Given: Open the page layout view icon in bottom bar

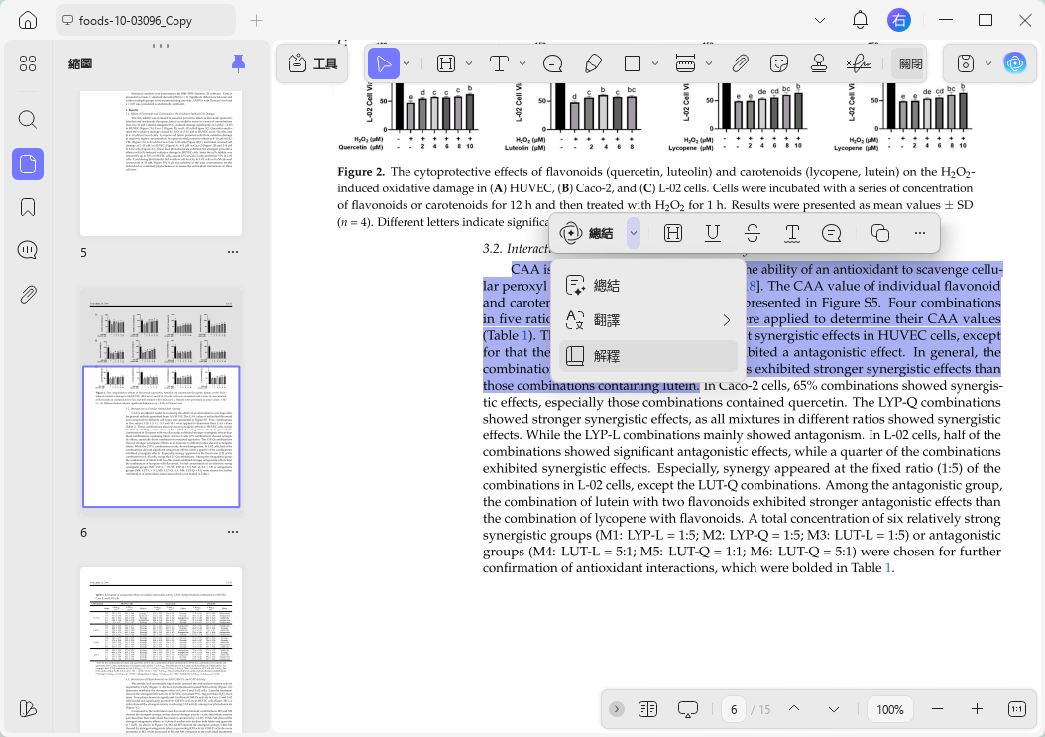Looking at the screenshot, I should 647,709.
